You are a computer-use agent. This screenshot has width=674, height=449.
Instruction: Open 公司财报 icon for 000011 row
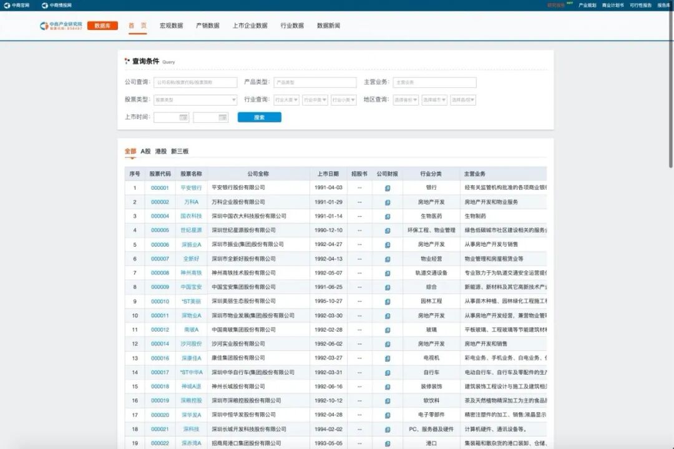388,316
